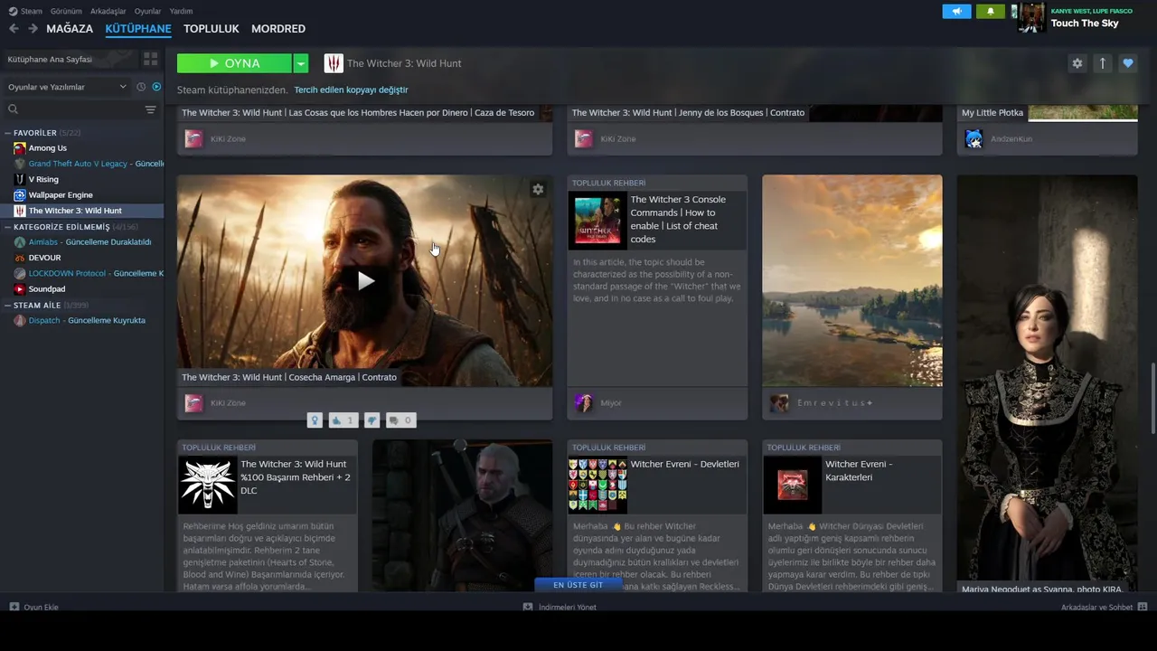Switch to the MAĞAZA tab
This screenshot has width=1157, height=651.
click(70, 29)
